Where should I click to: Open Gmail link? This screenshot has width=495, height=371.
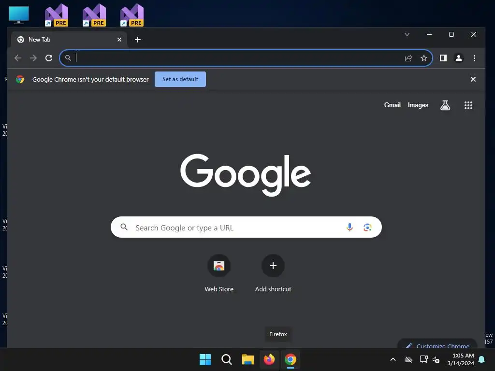[392, 105]
